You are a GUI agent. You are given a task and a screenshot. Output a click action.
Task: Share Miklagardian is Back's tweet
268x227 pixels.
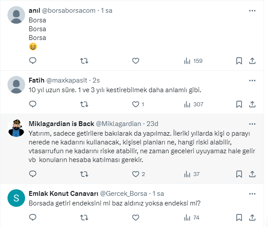(253, 174)
